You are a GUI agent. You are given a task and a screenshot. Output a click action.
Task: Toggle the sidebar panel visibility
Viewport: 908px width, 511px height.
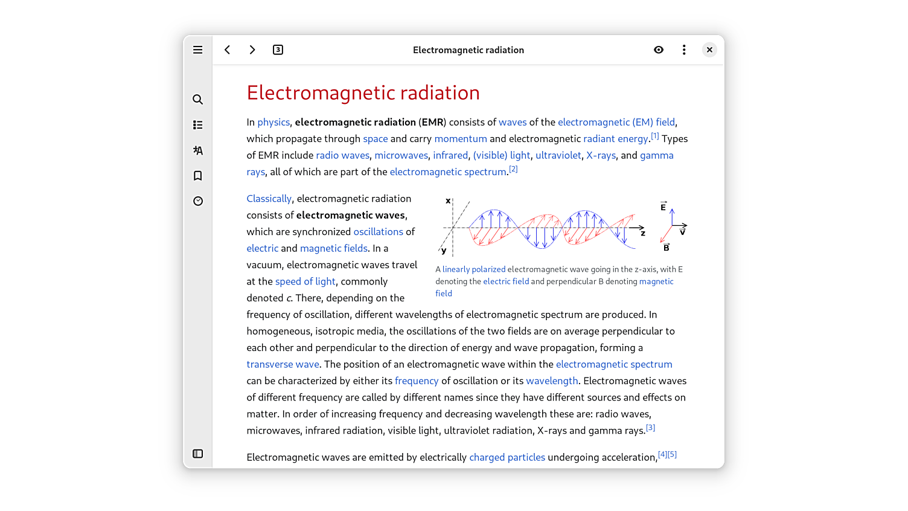coord(197,454)
